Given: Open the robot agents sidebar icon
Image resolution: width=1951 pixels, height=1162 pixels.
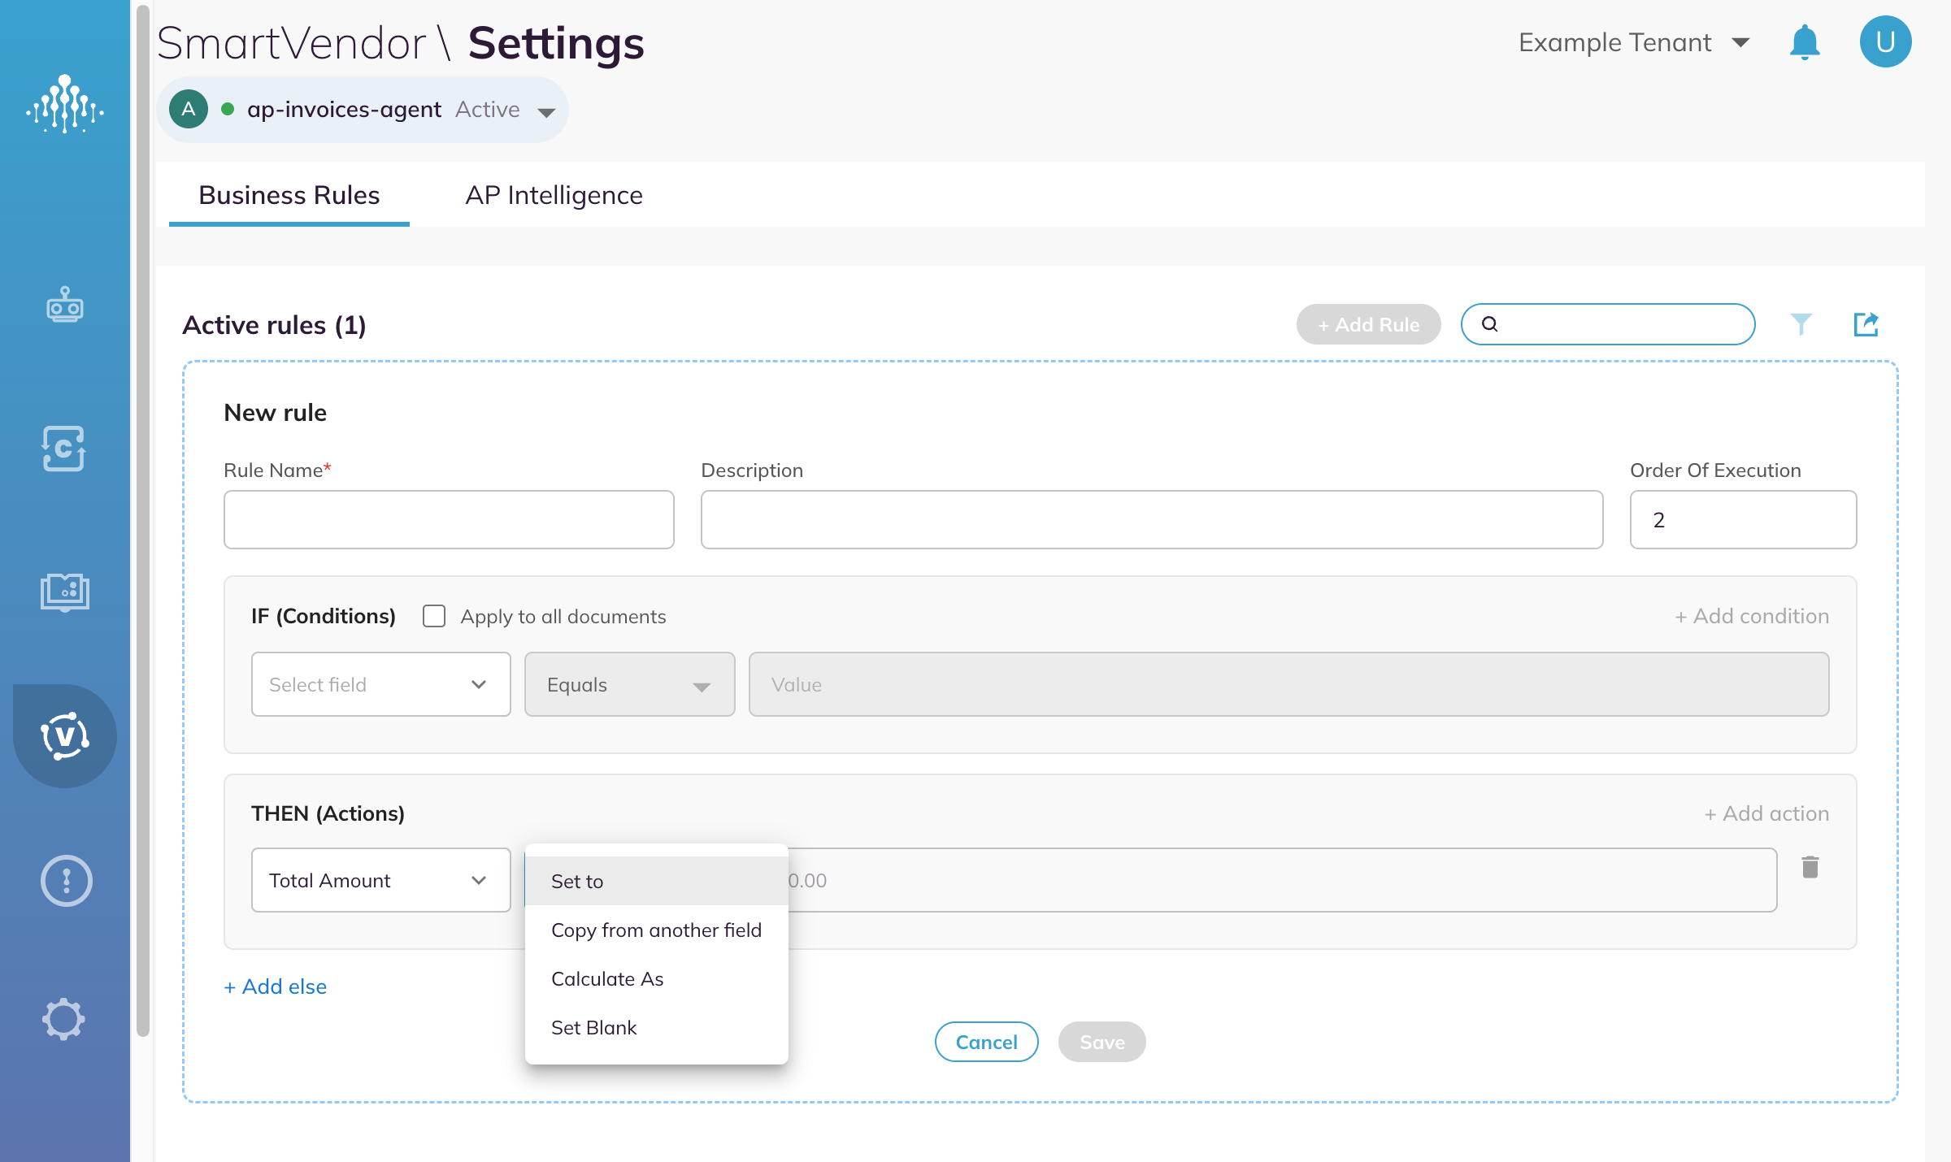Looking at the screenshot, I should [x=65, y=306].
